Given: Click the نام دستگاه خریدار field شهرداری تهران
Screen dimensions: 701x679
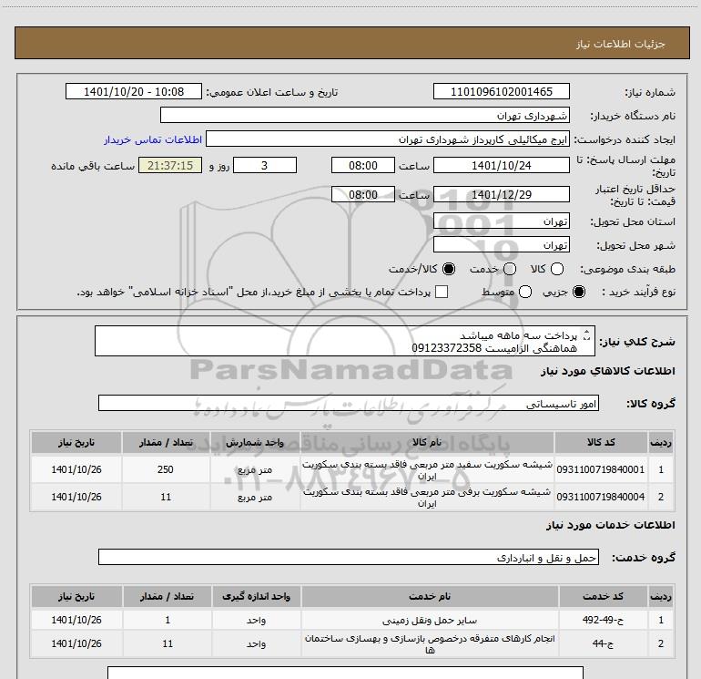Looking at the screenshot, I should point(365,115).
